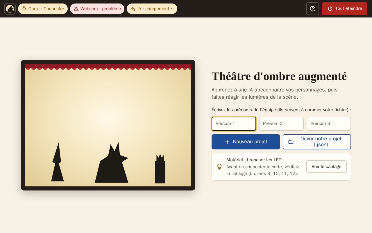Click the heading Théâtre d'ombre augmenté

[x=279, y=76]
